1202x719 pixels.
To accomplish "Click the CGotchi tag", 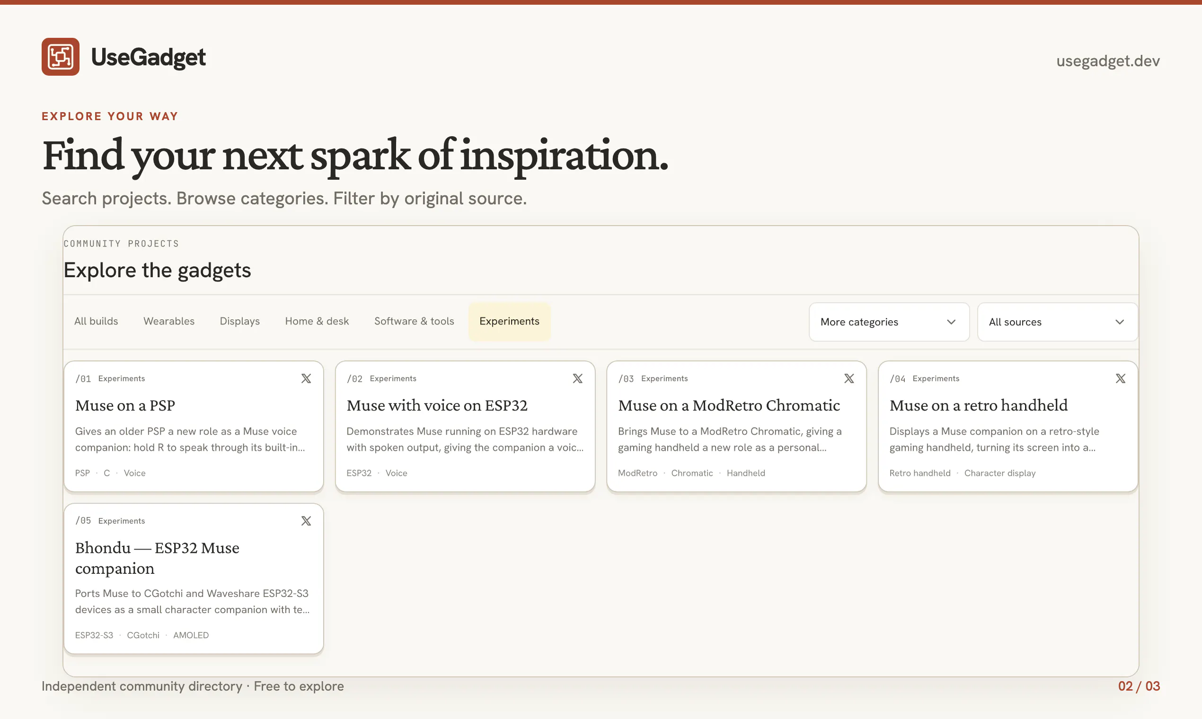I will click(143, 635).
